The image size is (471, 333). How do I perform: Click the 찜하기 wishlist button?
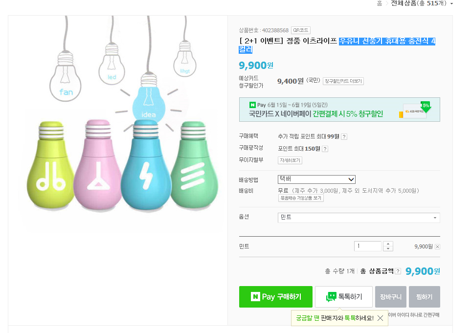pos(424,297)
